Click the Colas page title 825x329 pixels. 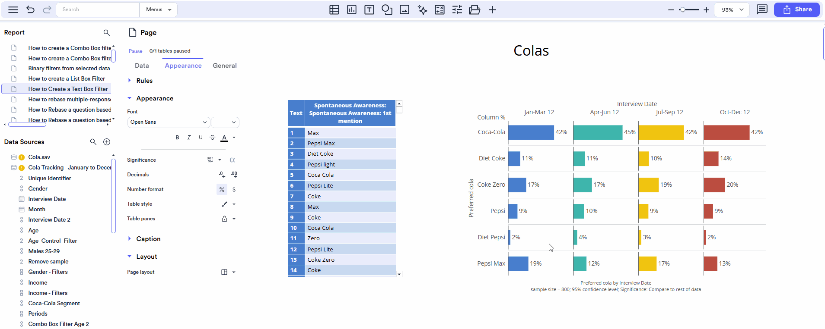pyautogui.click(x=531, y=51)
